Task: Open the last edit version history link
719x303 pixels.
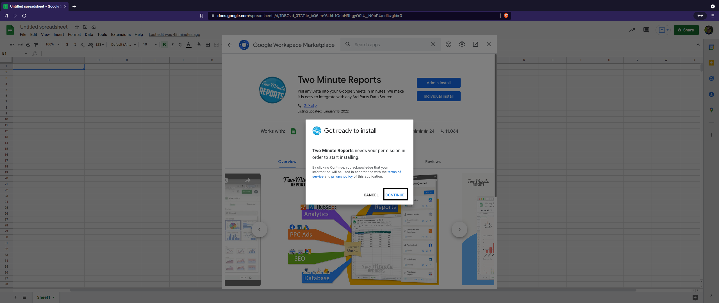Action: click(x=174, y=35)
